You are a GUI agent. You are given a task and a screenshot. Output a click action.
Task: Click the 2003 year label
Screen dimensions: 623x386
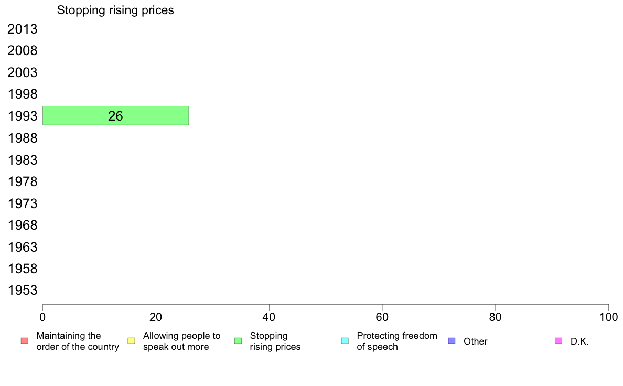click(23, 73)
